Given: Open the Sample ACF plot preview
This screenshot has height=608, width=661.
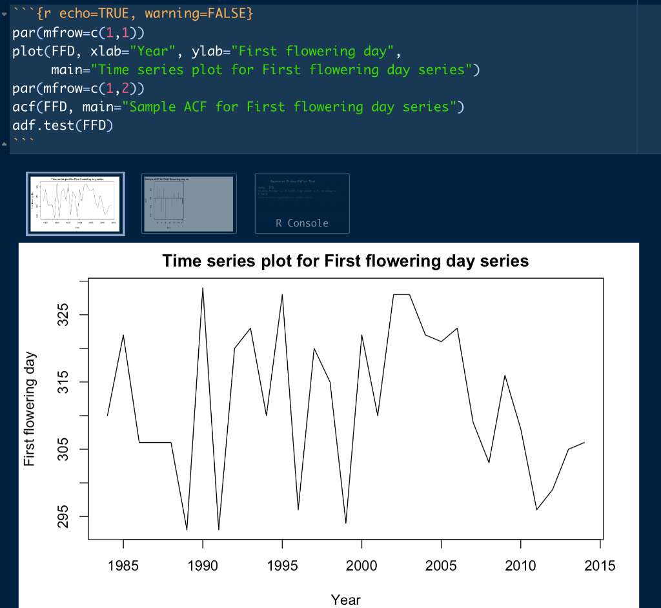Looking at the screenshot, I should [188, 203].
